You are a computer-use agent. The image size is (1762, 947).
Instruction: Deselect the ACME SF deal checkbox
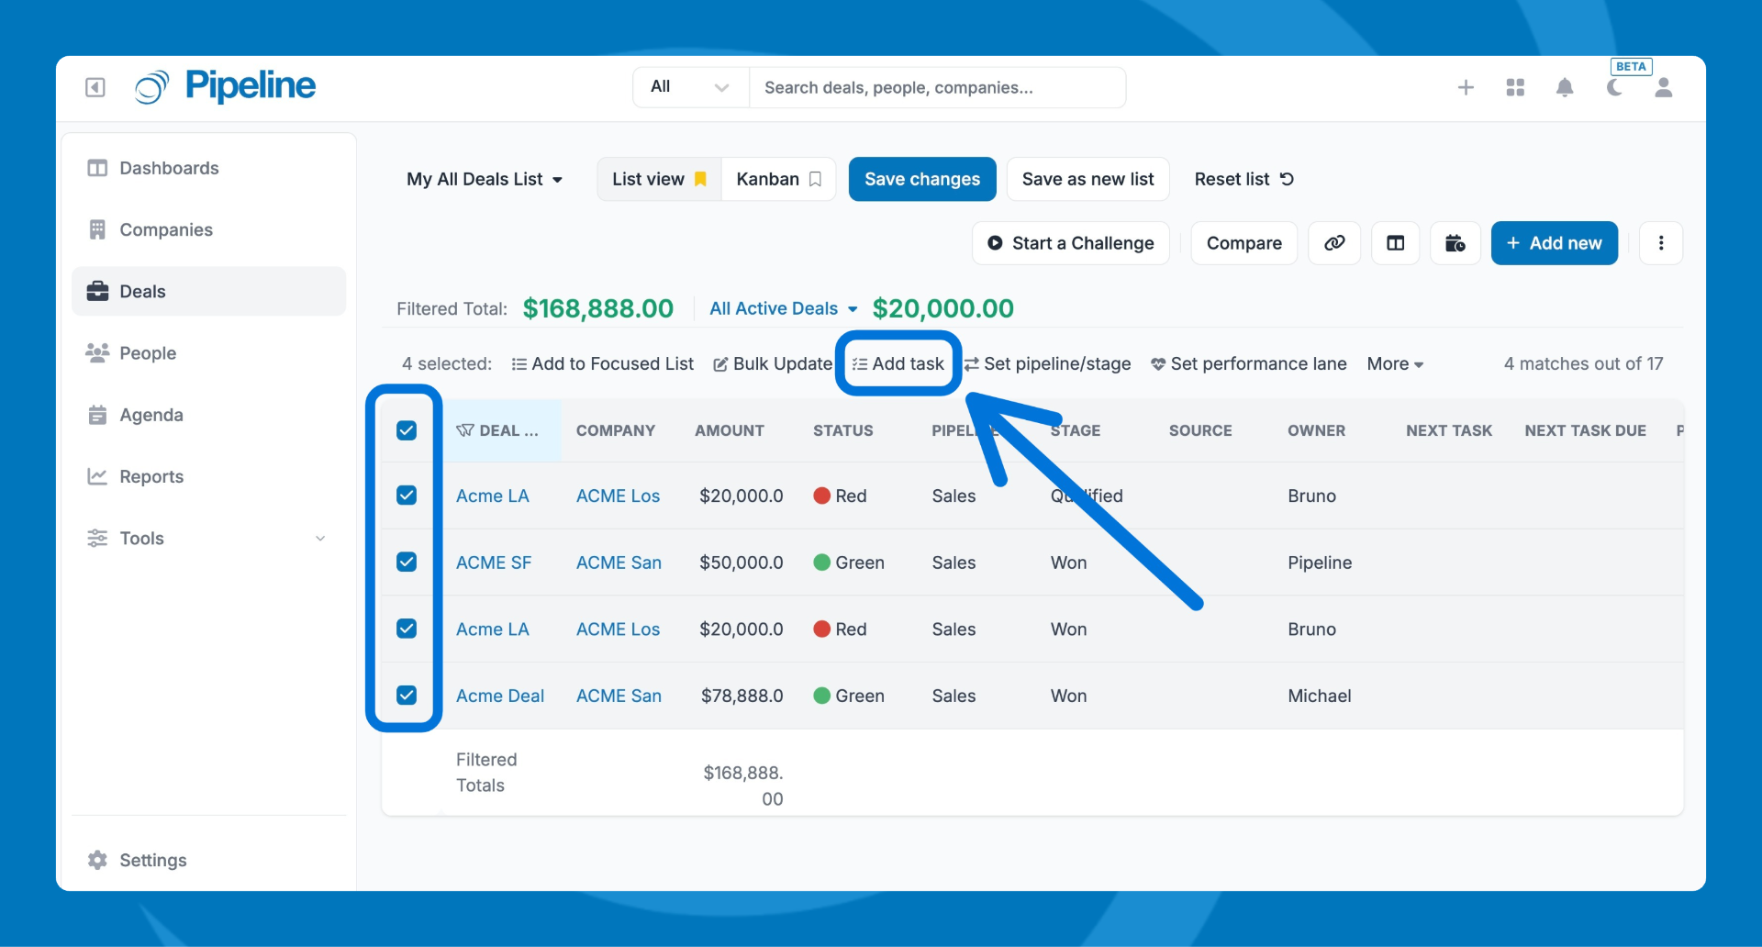pos(407,562)
